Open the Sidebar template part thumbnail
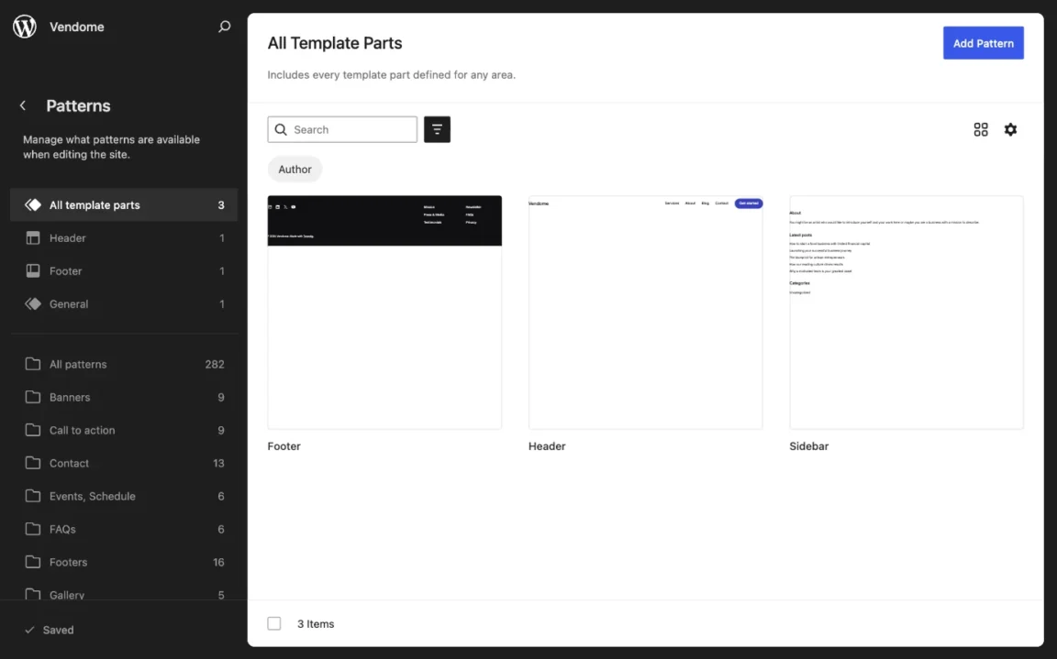The image size is (1057, 659). coord(906,311)
